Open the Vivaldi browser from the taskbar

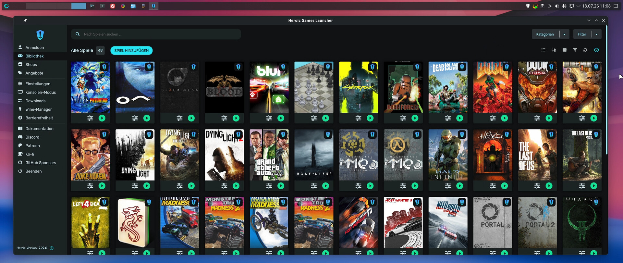(113, 6)
